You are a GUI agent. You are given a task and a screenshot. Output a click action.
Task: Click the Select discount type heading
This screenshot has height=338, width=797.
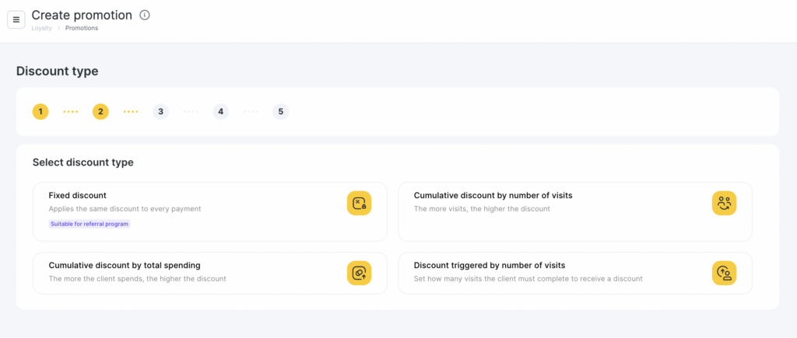click(83, 162)
